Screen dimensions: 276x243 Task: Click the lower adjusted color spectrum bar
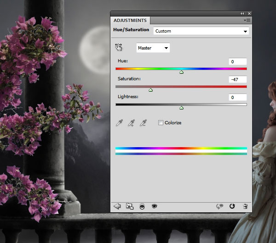click(x=181, y=154)
